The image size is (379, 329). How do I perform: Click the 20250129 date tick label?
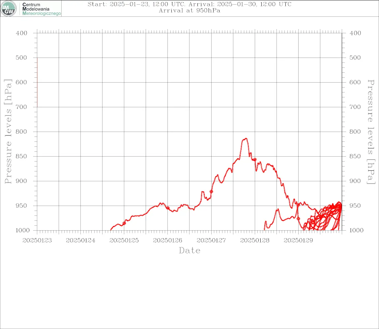[298, 240]
